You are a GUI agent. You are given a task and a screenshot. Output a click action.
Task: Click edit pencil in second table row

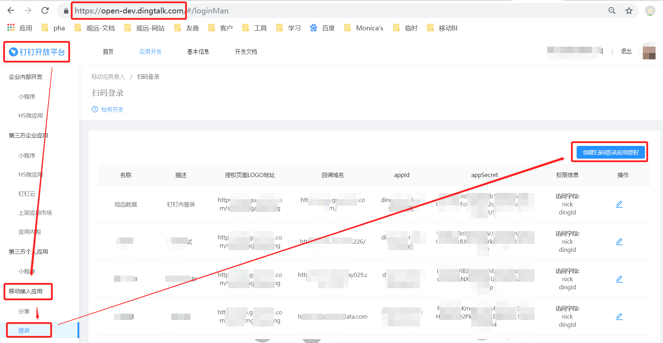(x=619, y=242)
